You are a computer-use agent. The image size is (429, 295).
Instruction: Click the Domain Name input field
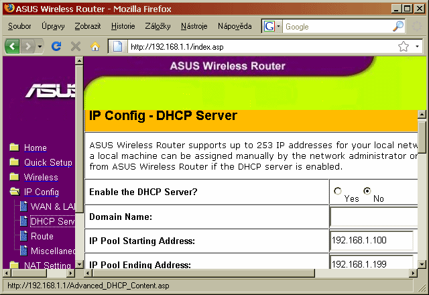point(374,217)
